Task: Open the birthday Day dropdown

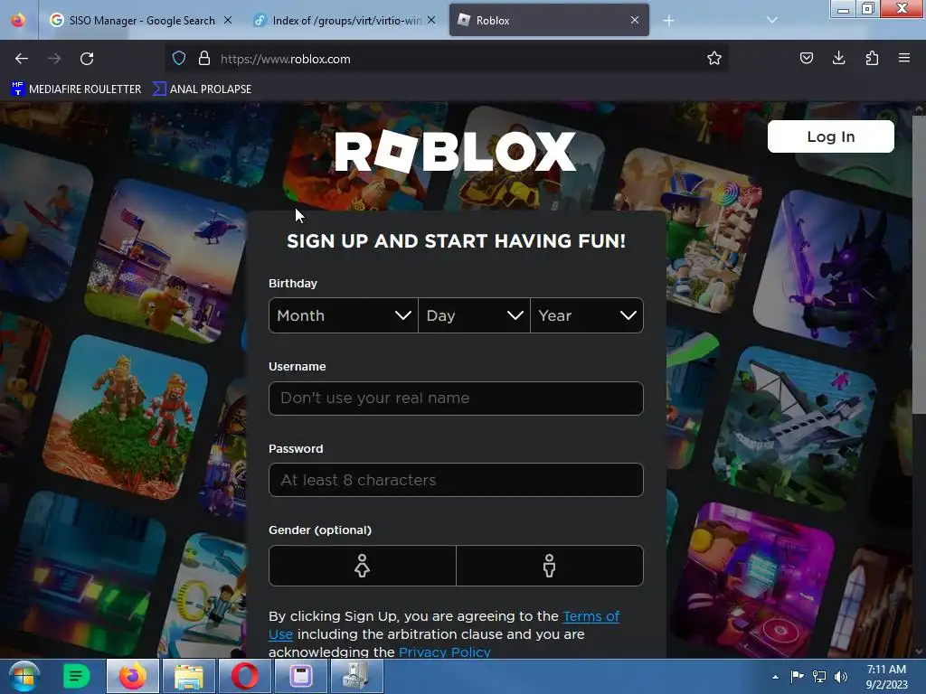Action: pyautogui.click(x=474, y=315)
